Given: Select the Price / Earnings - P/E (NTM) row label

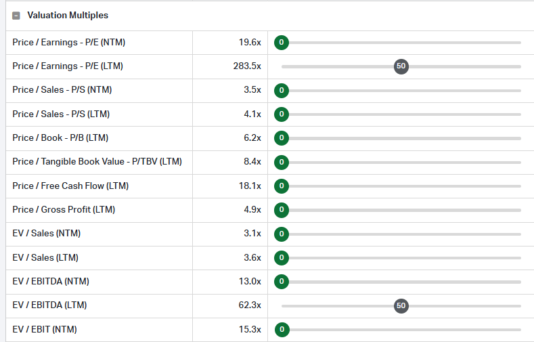Looking at the screenshot, I should pyautogui.click(x=68, y=43).
